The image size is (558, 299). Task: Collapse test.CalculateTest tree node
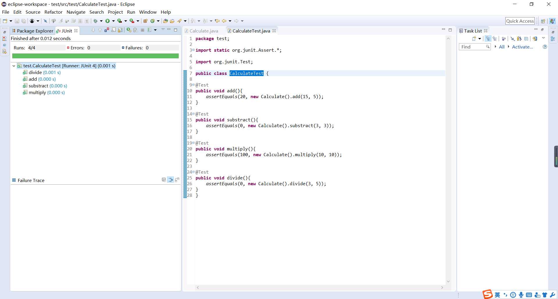[x=14, y=66]
